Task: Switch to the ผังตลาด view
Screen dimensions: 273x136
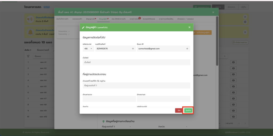Action: coord(231,7)
